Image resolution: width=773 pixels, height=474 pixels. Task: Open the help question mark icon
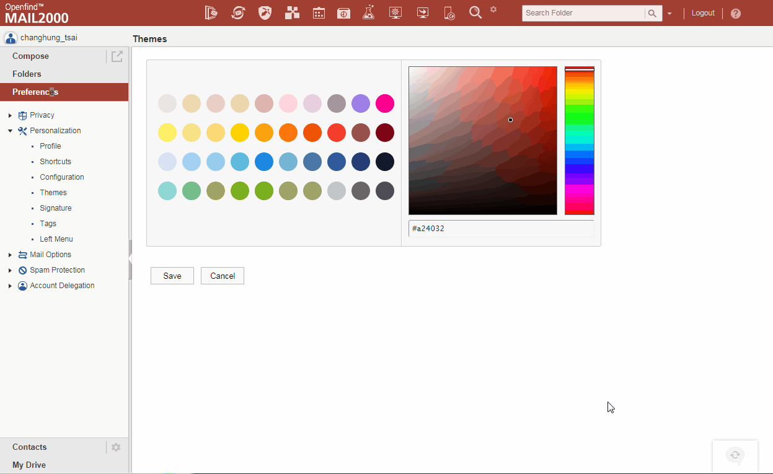[x=736, y=14]
